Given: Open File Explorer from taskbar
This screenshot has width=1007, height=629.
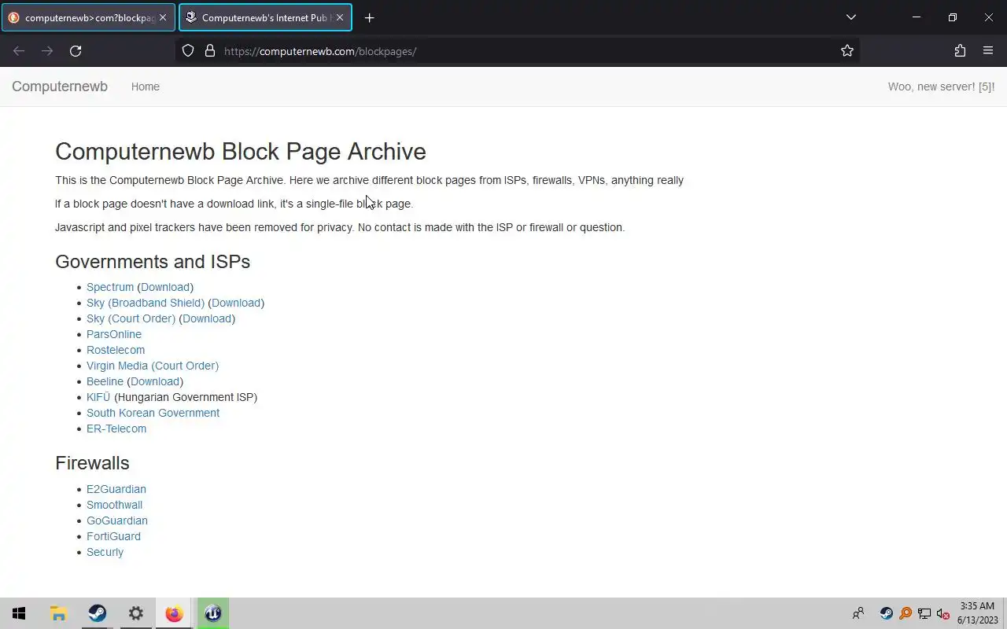Looking at the screenshot, I should point(58,613).
